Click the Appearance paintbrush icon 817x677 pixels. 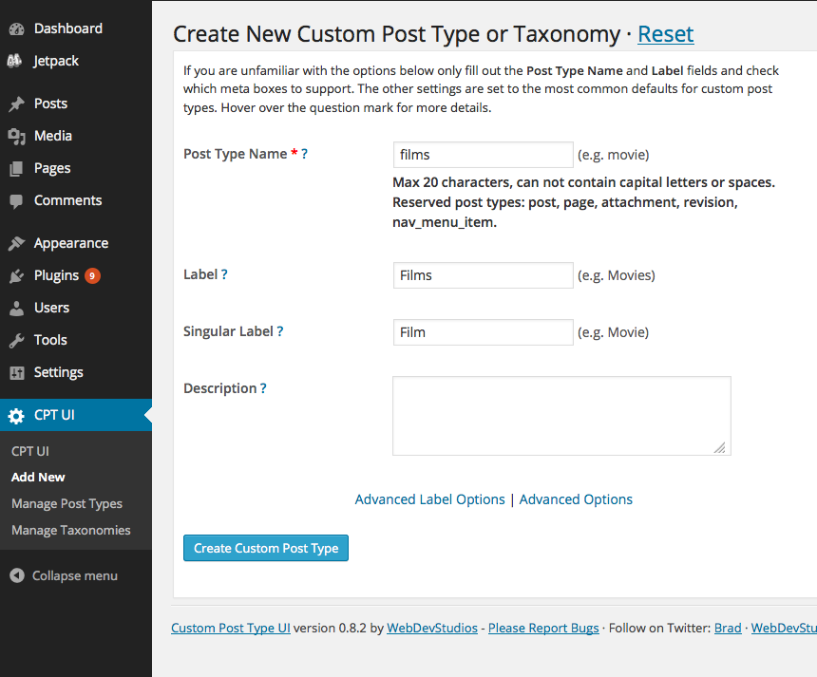(x=16, y=243)
